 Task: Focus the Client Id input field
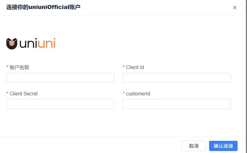tap(177, 78)
